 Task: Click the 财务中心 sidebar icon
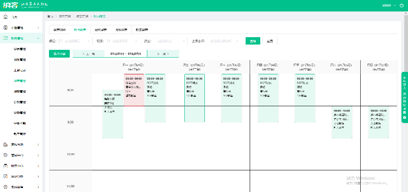[x=6, y=166]
